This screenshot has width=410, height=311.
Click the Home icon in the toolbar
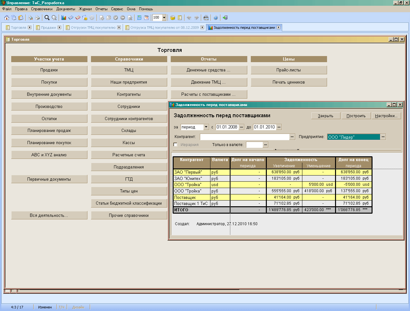(6, 18)
